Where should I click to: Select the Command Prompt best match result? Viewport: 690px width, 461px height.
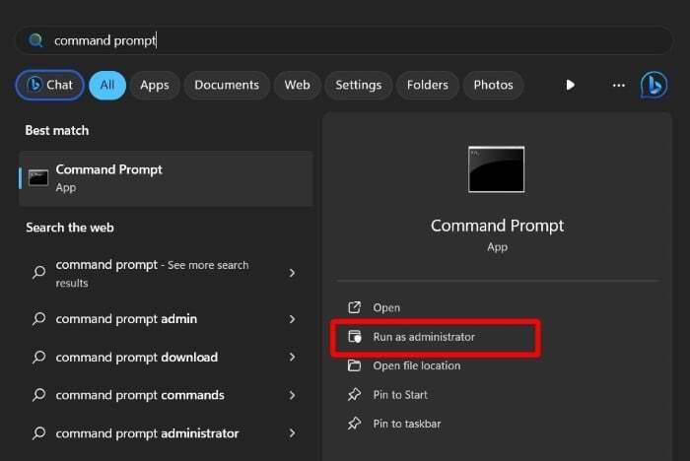tap(166, 178)
